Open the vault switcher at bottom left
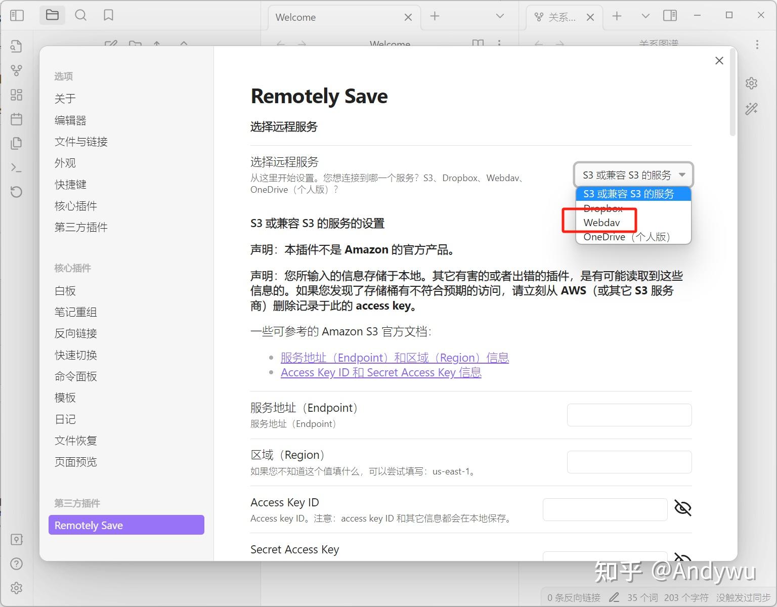 pos(16,539)
